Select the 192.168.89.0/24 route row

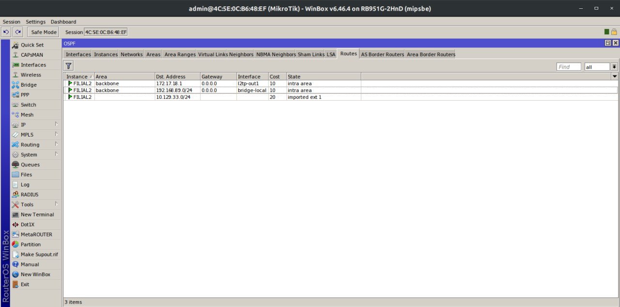[x=341, y=90]
